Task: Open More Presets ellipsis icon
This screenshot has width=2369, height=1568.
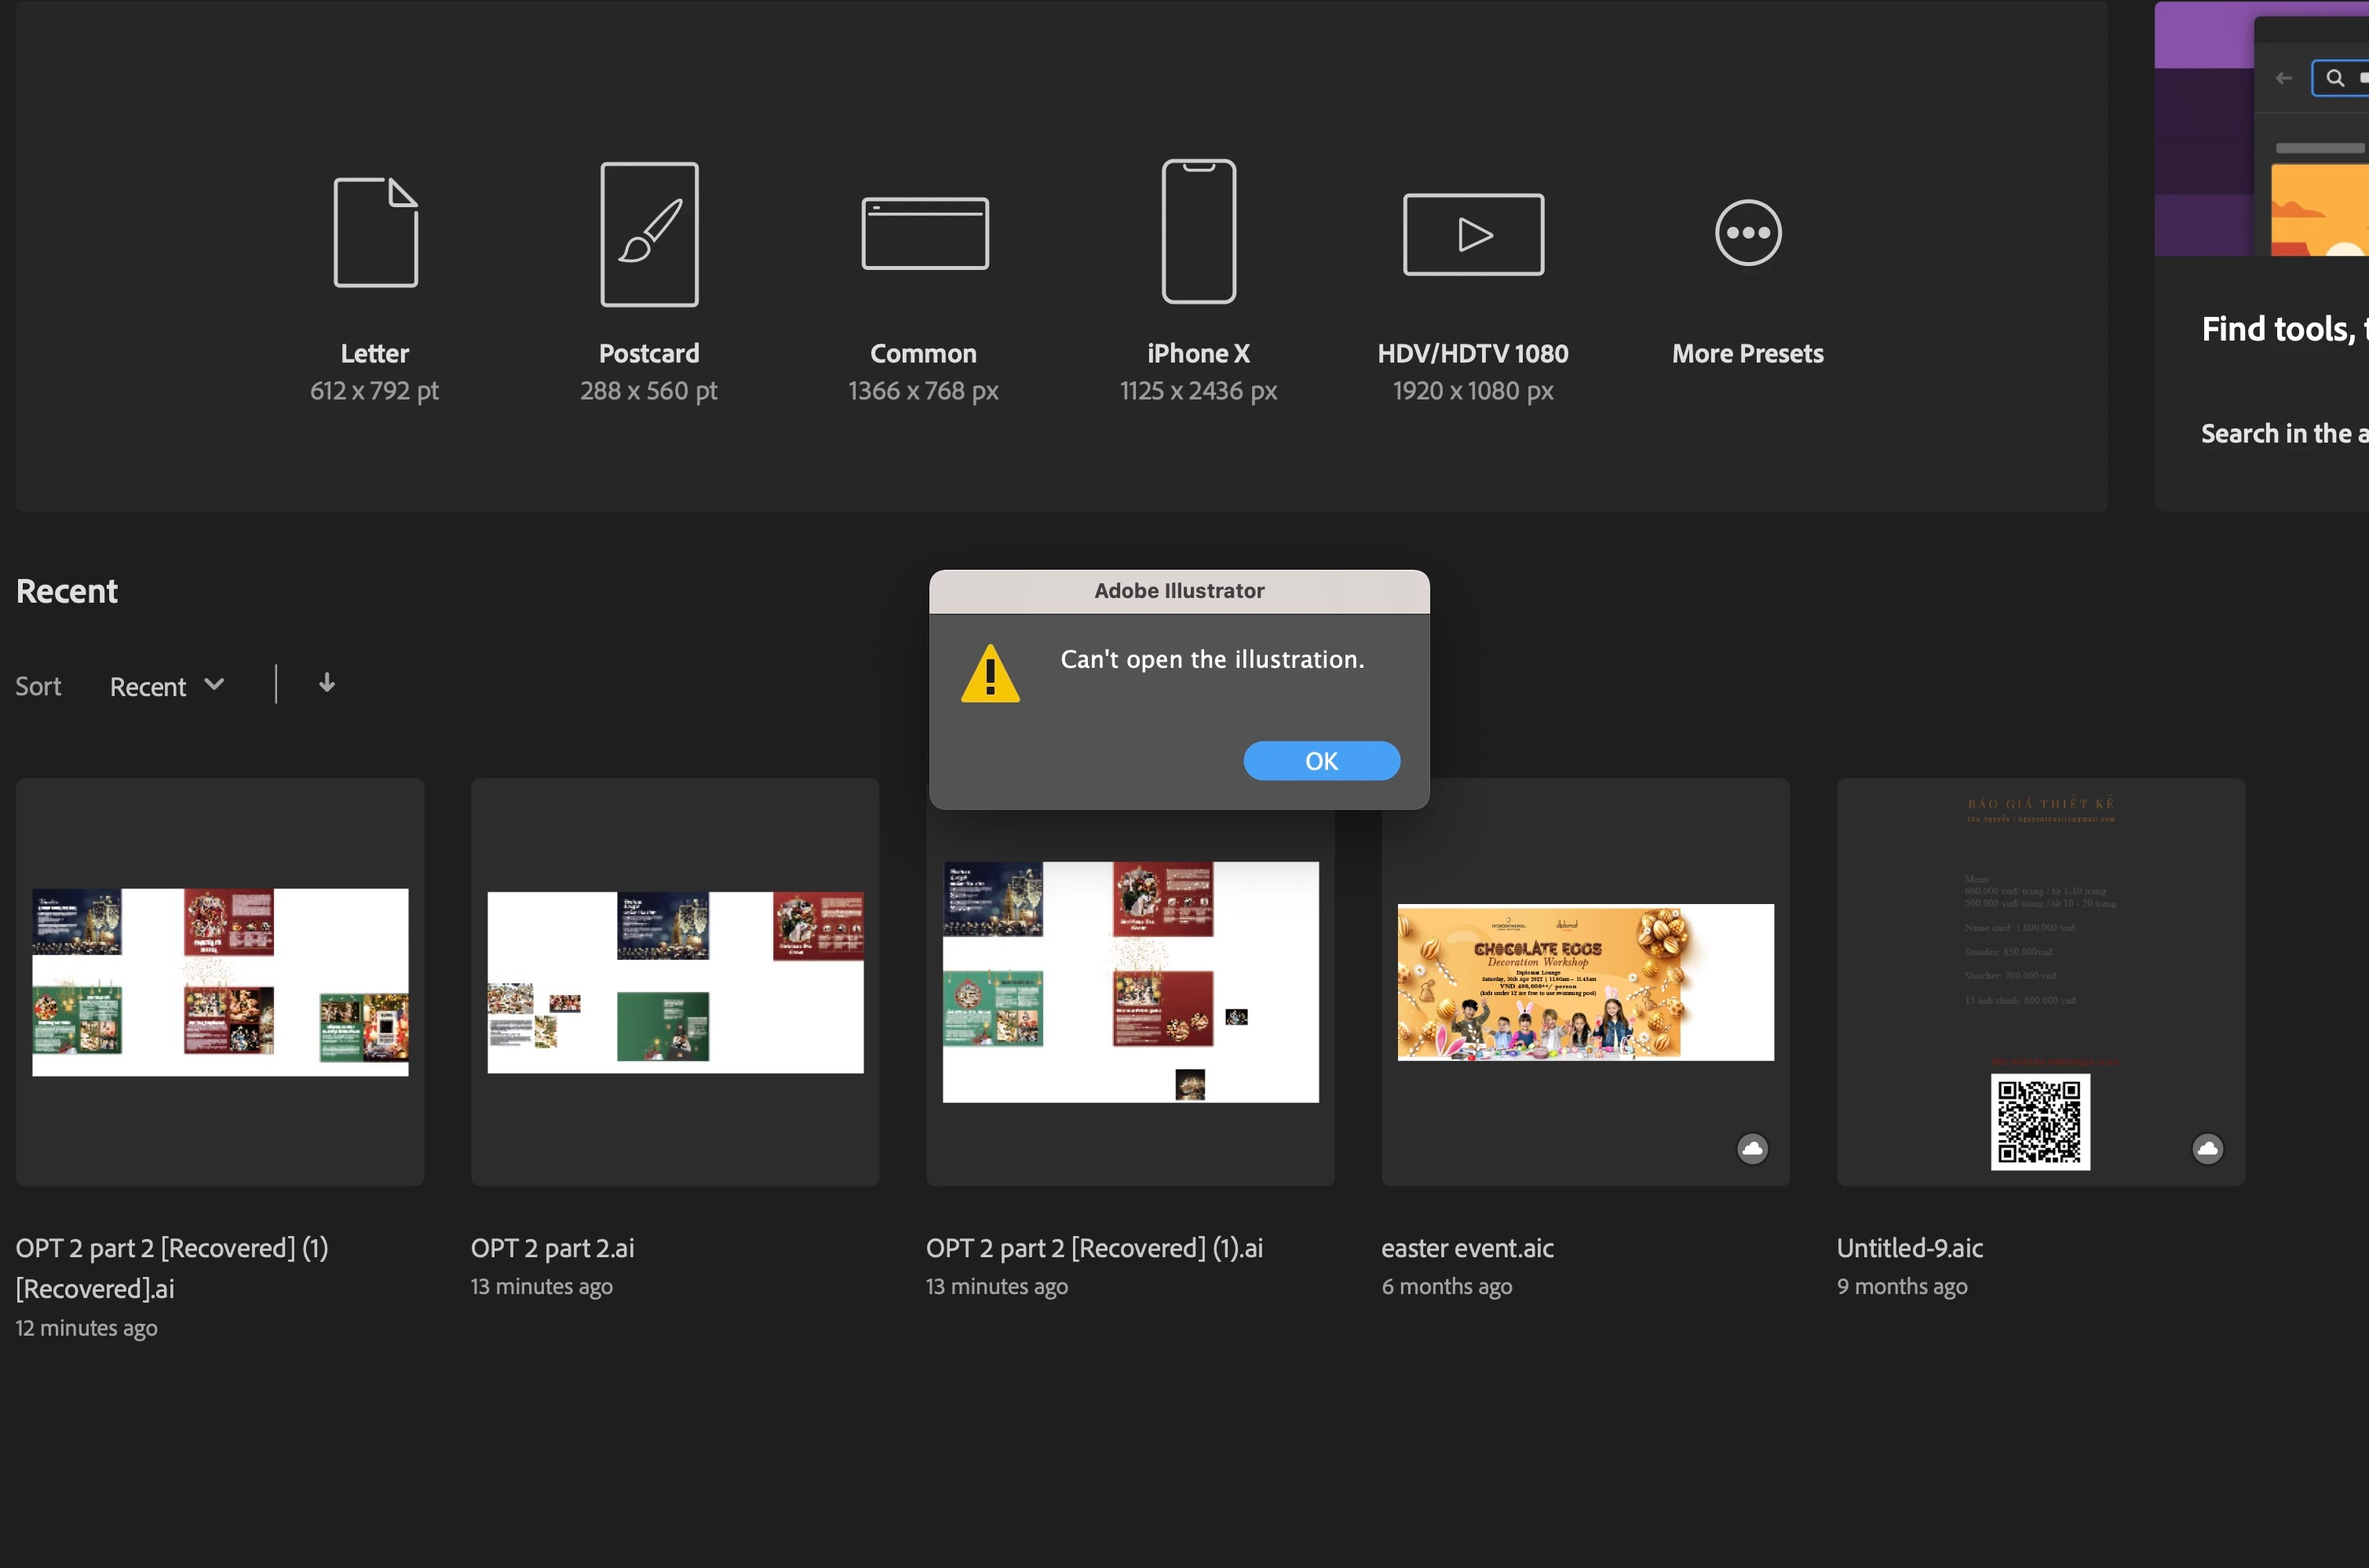Action: 1747,233
